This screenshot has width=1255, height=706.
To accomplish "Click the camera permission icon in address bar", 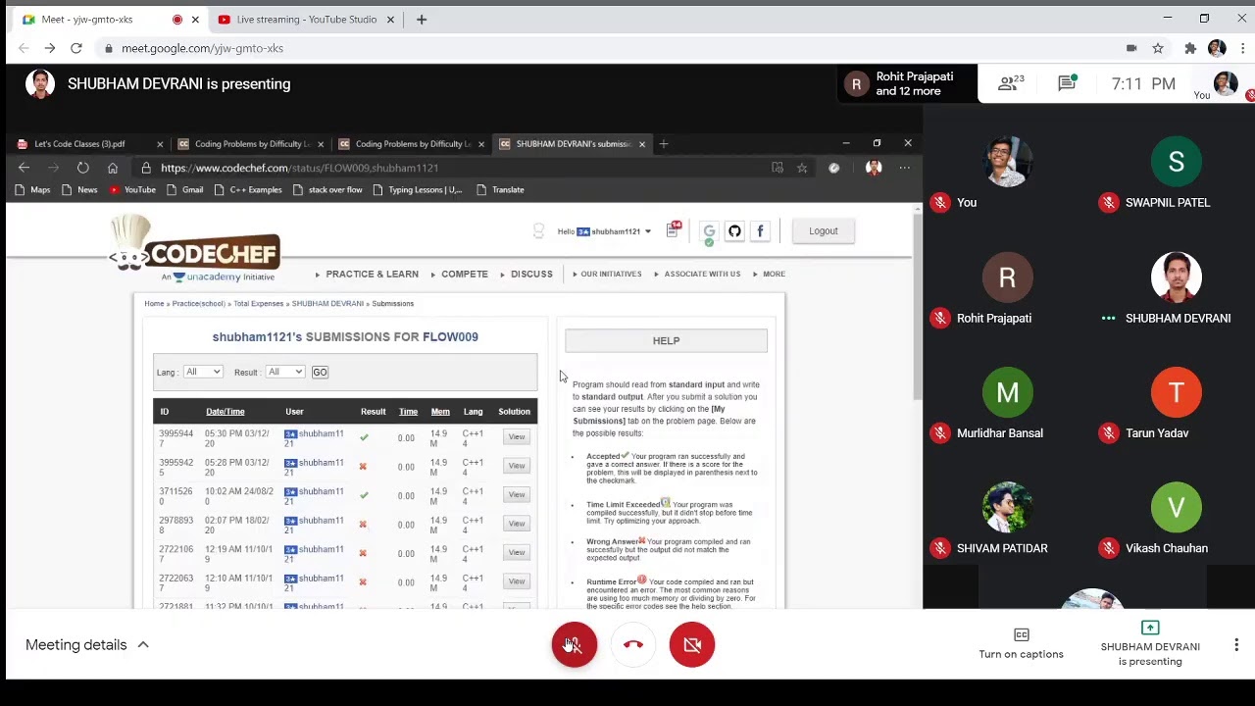I will coord(1130,48).
